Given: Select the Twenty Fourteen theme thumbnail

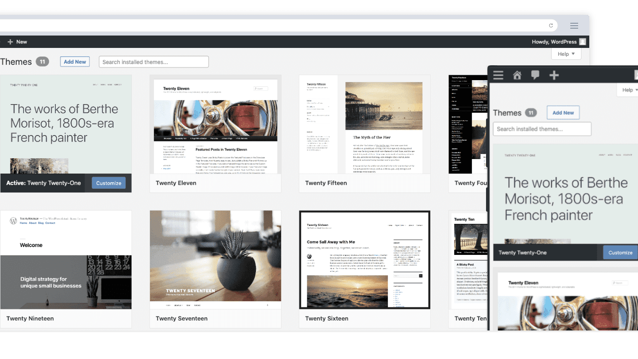Looking at the screenshot, I should pos(468,124).
